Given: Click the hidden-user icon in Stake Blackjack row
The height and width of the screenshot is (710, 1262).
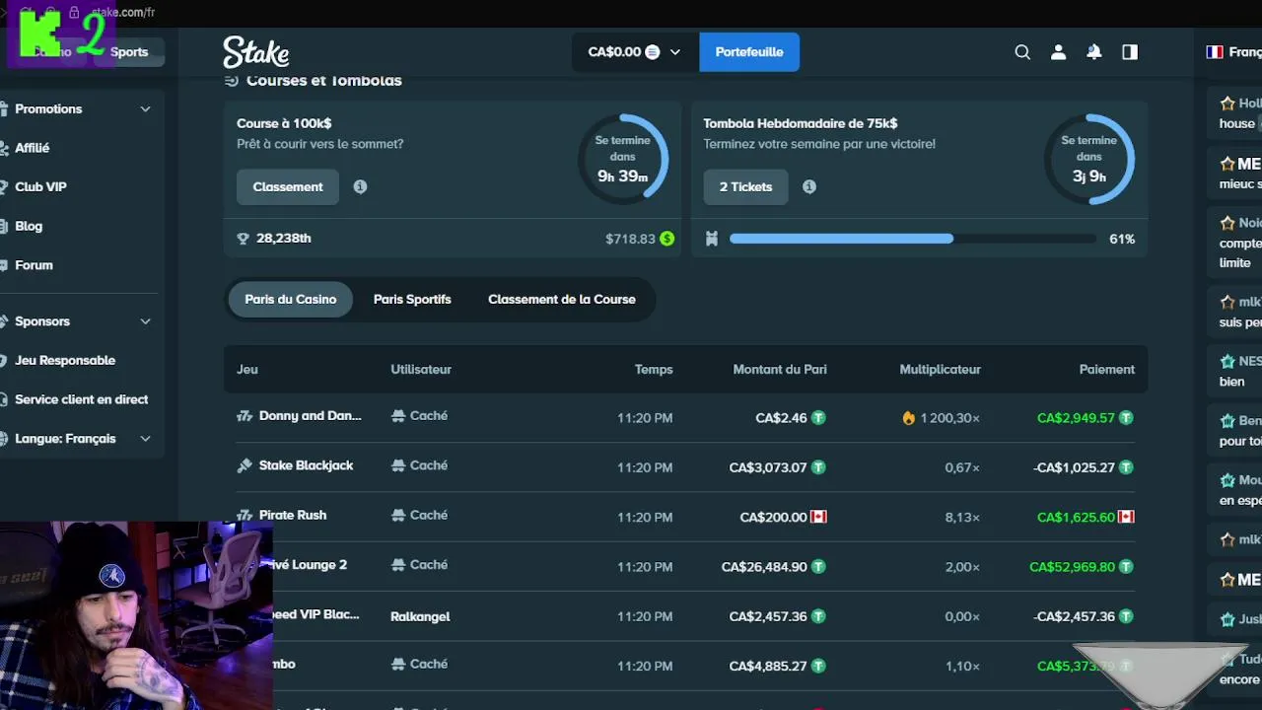Looking at the screenshot, I should click(398, 465).
